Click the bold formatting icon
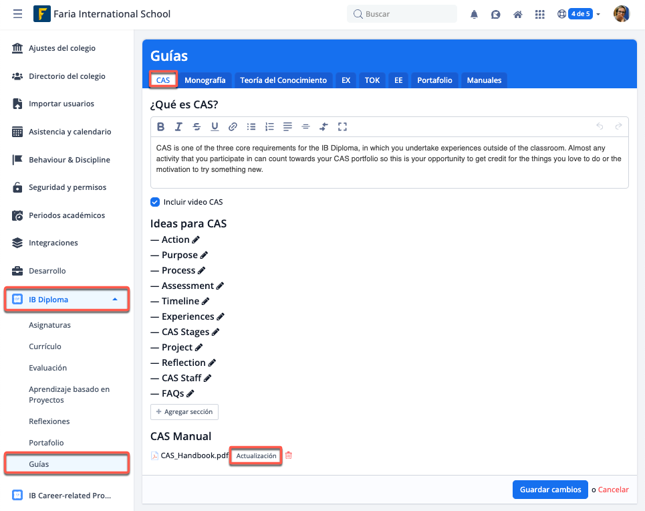 (160, 126)
